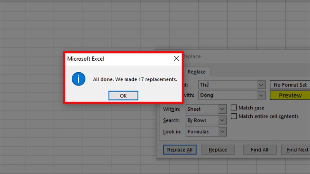Select the "All done. We made 17 replacements." message text
310x174 pixels.
[x=135, y=80]
